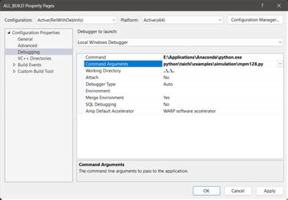
Task: Open the Configuration dropdown
Action: (x=76, y=20)
